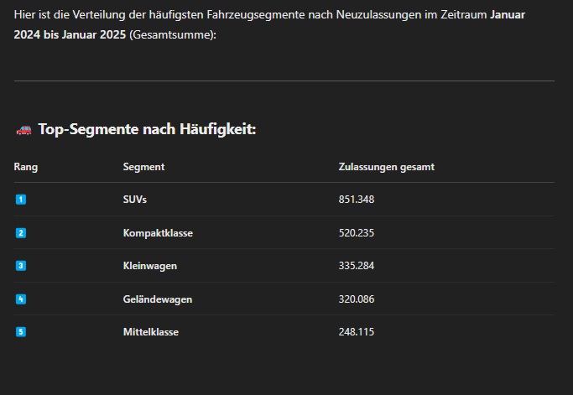Click the "Zulassungen gesamt" column header
The height and width of the screenshot is (395, 573).
[x=386, y=167]
